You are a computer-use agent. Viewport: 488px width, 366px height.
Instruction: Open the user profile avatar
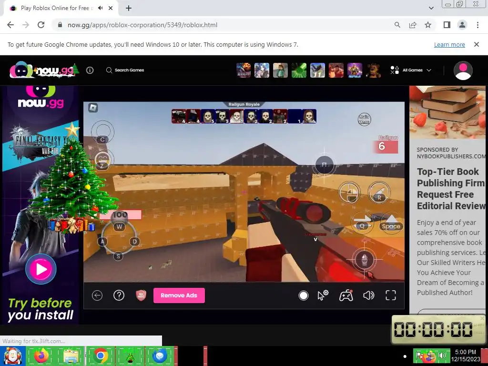click(x=463, y=71)
